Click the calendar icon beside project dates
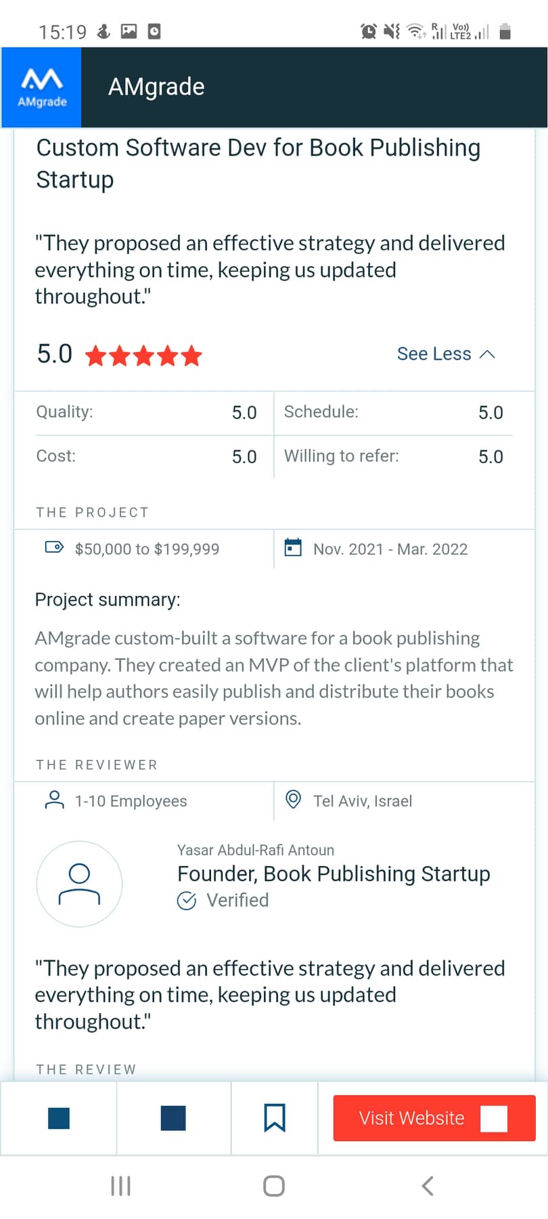548x1219 pixels. coord(293,547)
